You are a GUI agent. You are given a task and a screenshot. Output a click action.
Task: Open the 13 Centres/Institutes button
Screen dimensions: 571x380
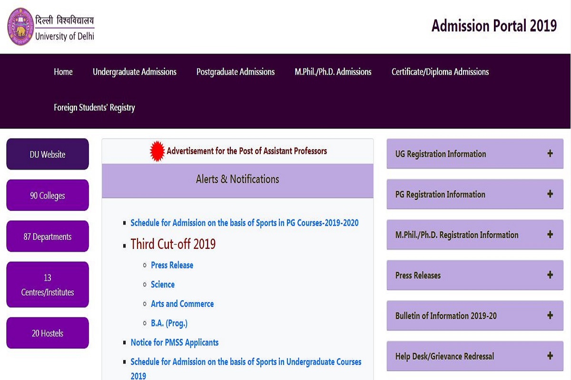[48, 285]
